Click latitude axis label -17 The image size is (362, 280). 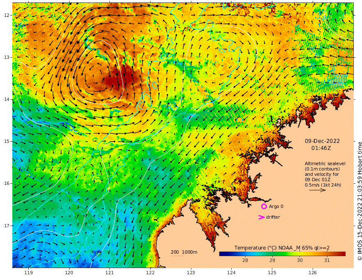pyautogui.click(x=6, y=226)
